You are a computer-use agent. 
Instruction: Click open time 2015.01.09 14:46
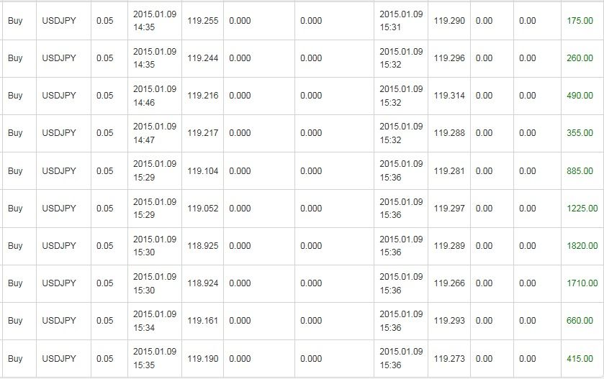coord(155,96)
